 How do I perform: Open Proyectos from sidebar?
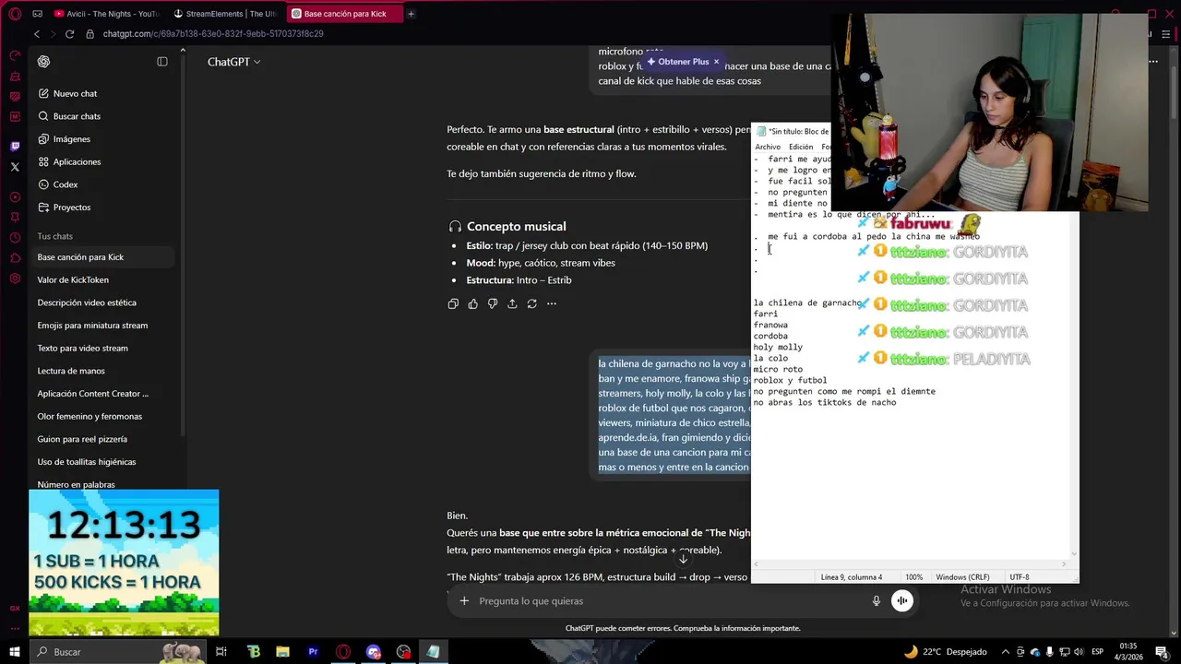(71, 207)
